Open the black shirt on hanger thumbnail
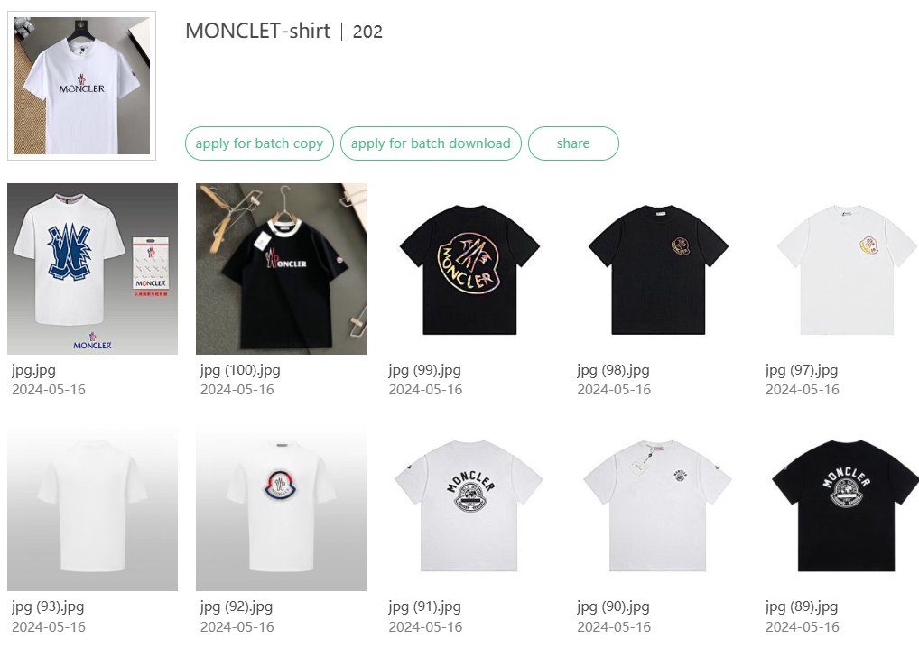This screenshot has height=648, width=919. coord(282,269)
